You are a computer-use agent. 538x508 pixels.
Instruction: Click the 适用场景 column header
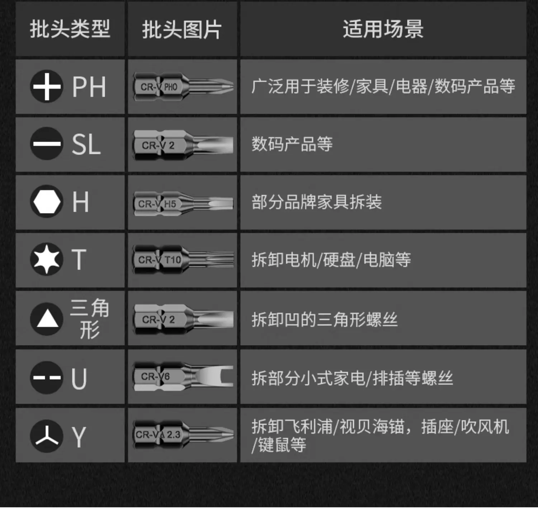(x=383, y=29)
